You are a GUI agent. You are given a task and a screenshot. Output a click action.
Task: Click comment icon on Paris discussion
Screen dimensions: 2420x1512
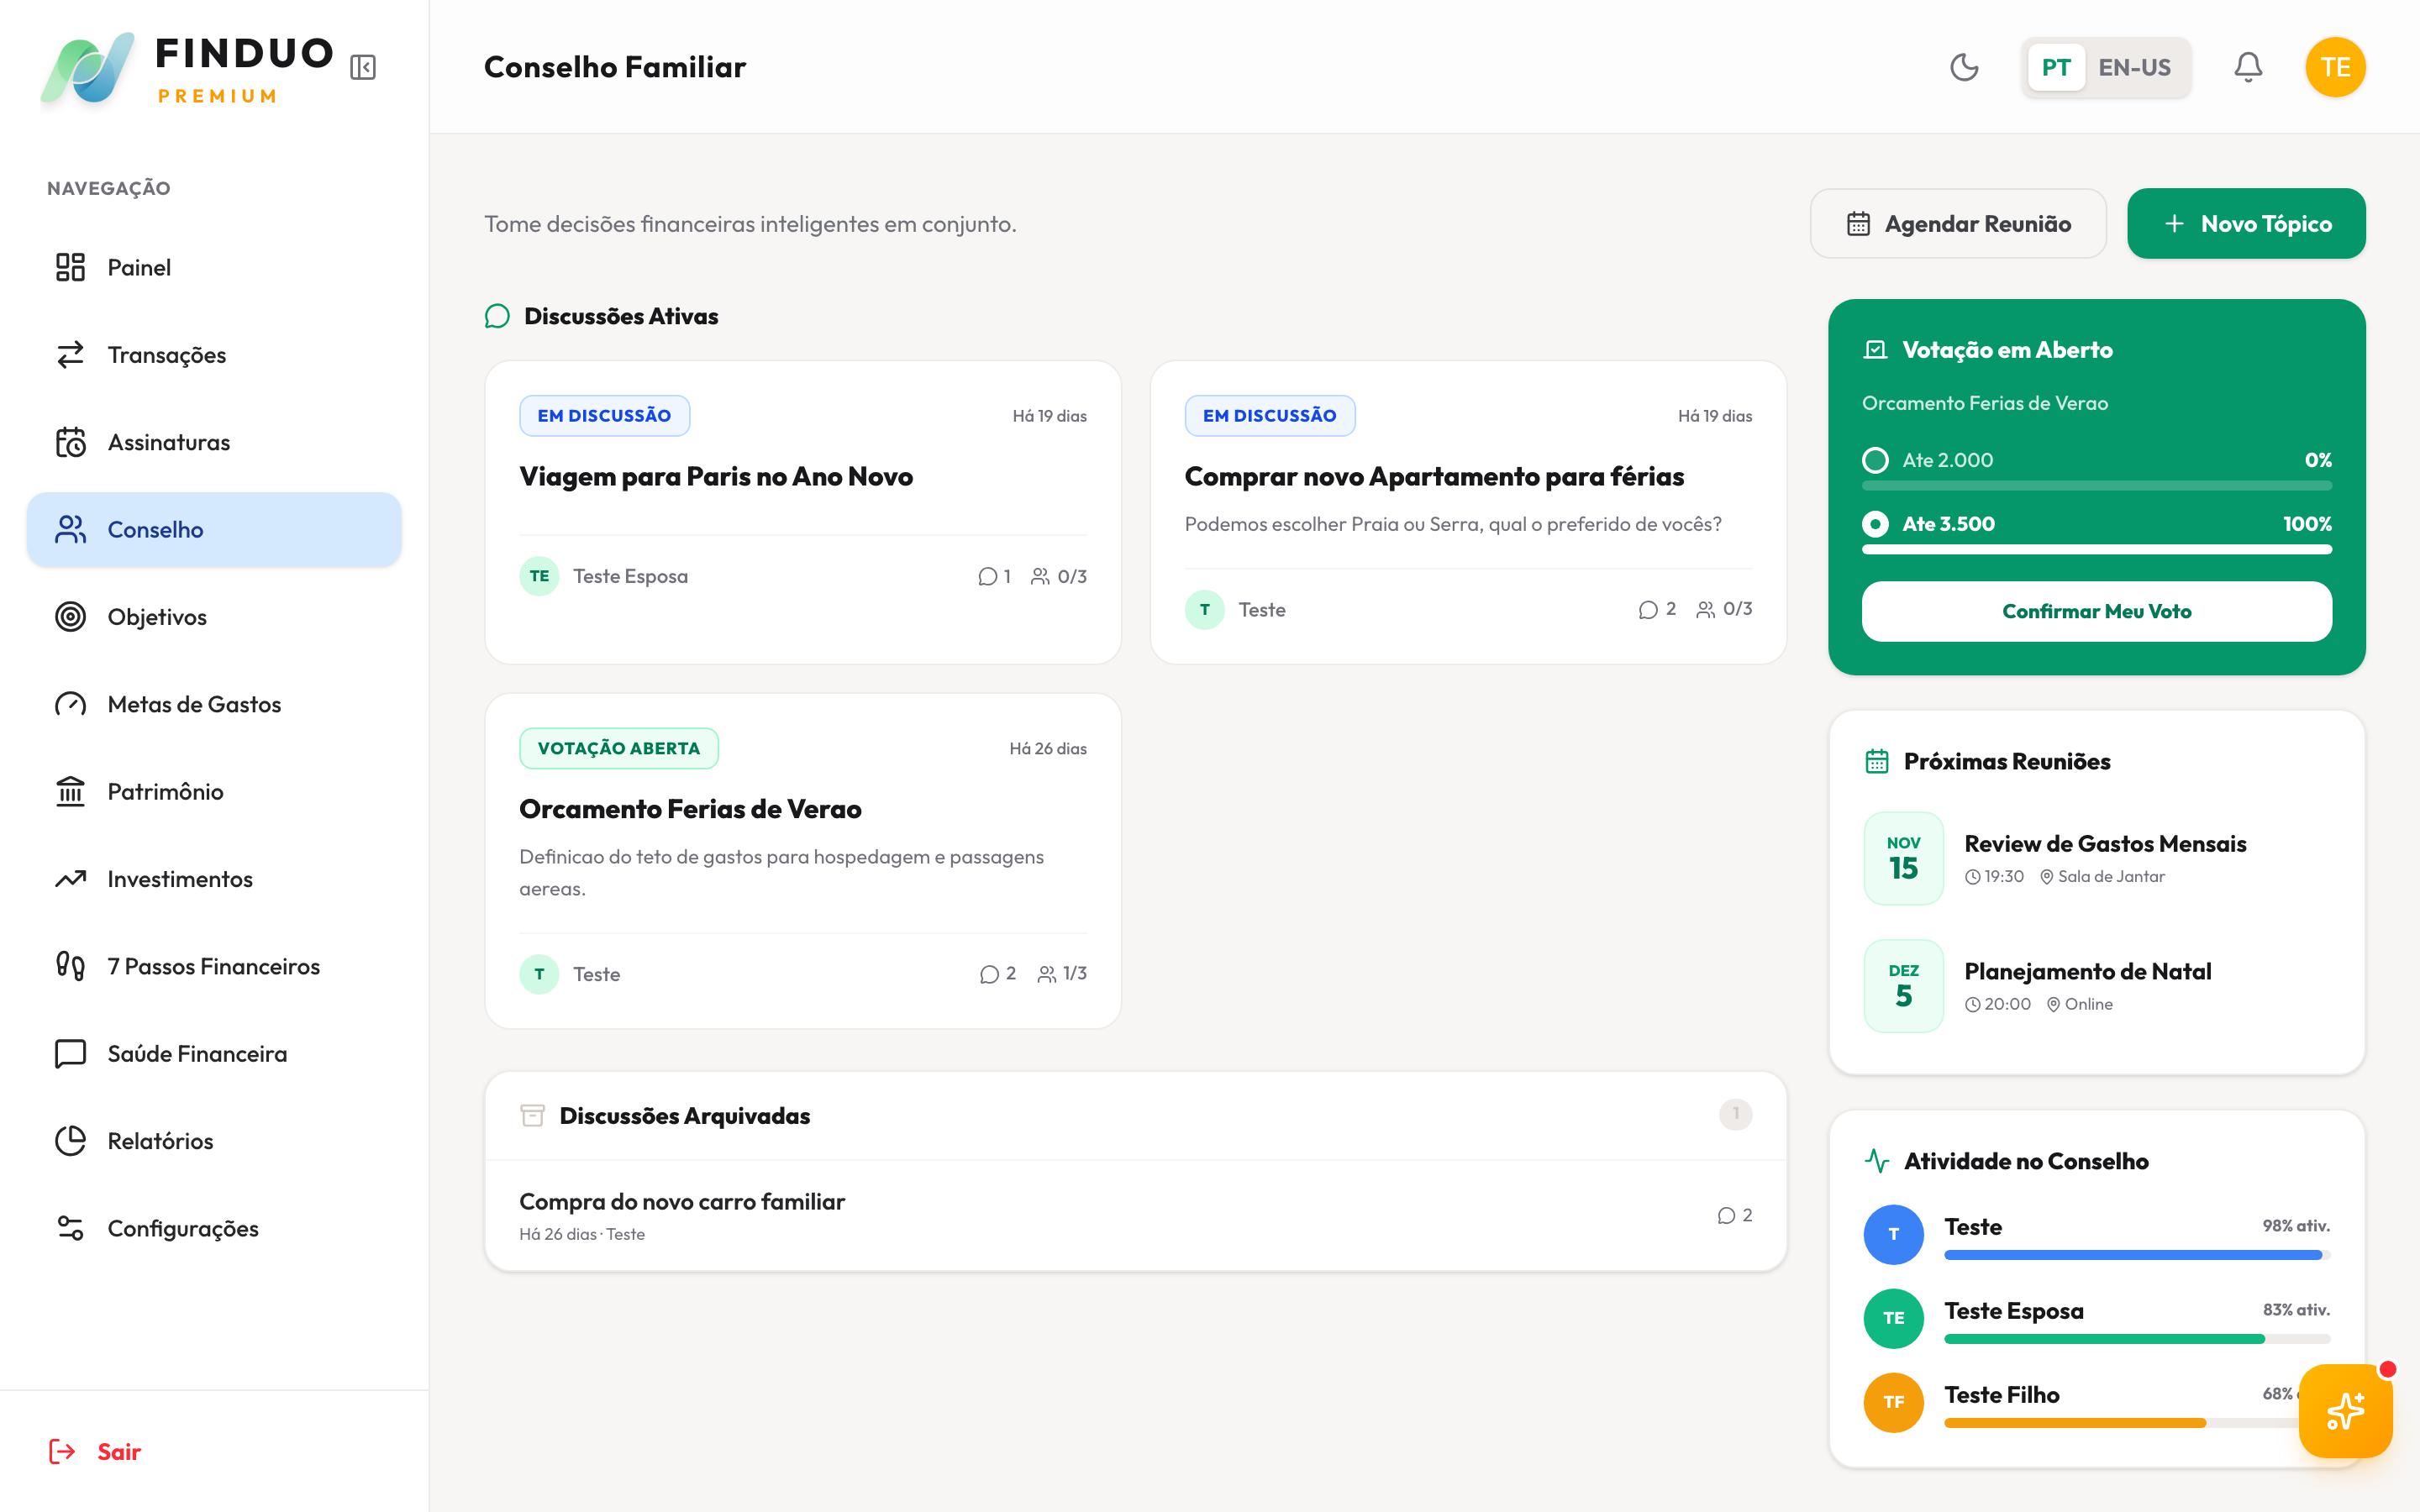coord(988,576)
